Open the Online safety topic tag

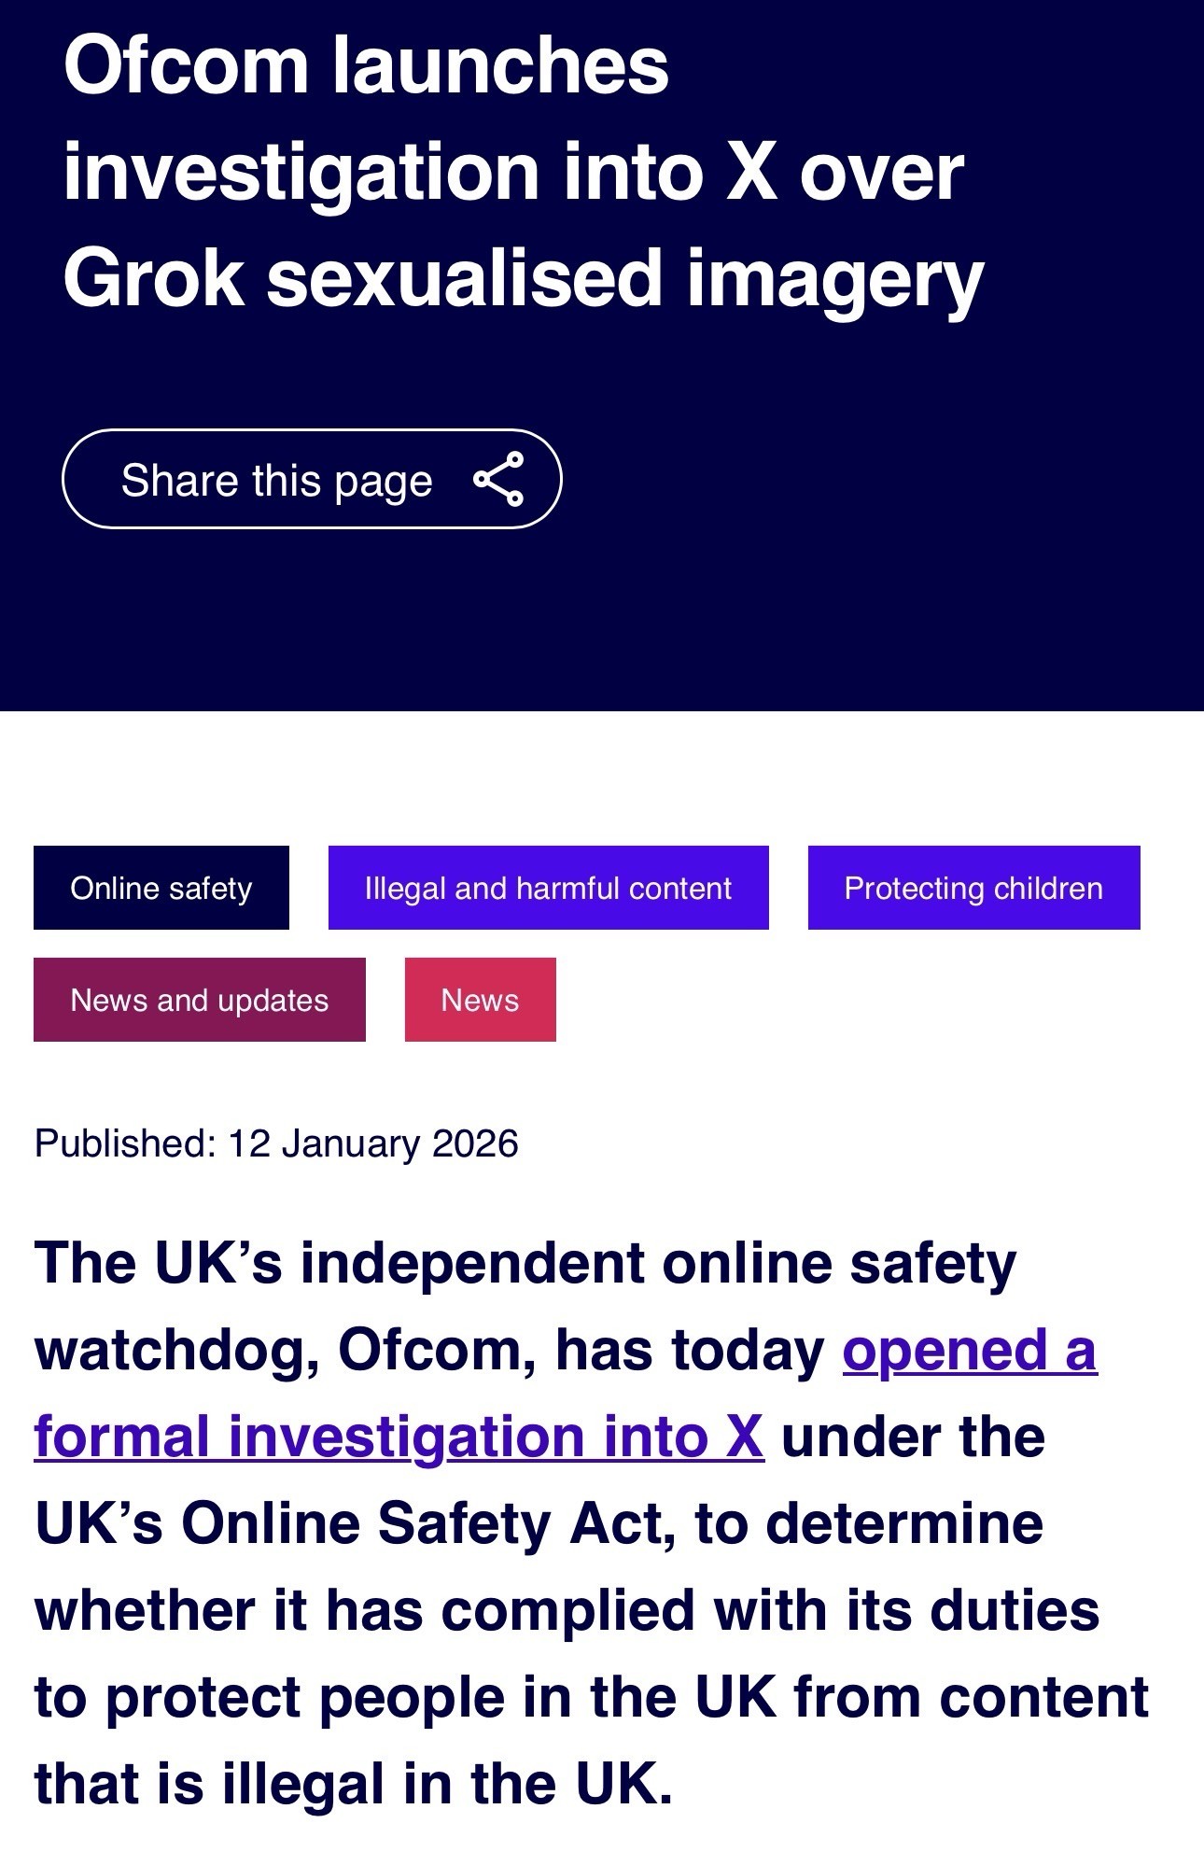click(161, 888)
